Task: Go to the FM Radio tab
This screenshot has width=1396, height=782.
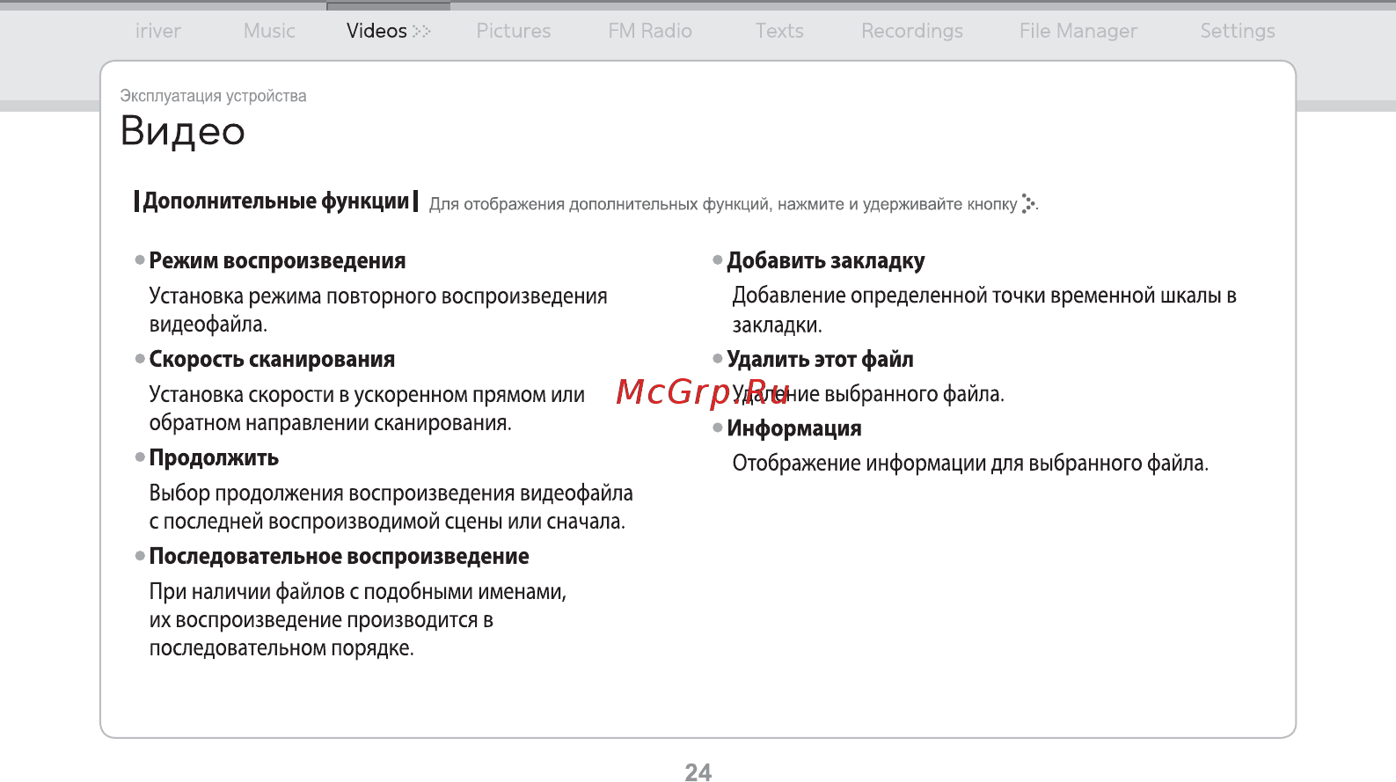Action: point(650,31)
